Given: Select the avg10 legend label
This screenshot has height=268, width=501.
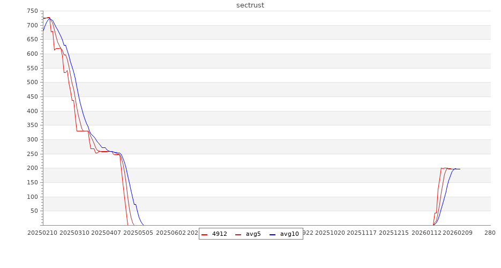Looking at the screenshot, I should coord(289,234).
